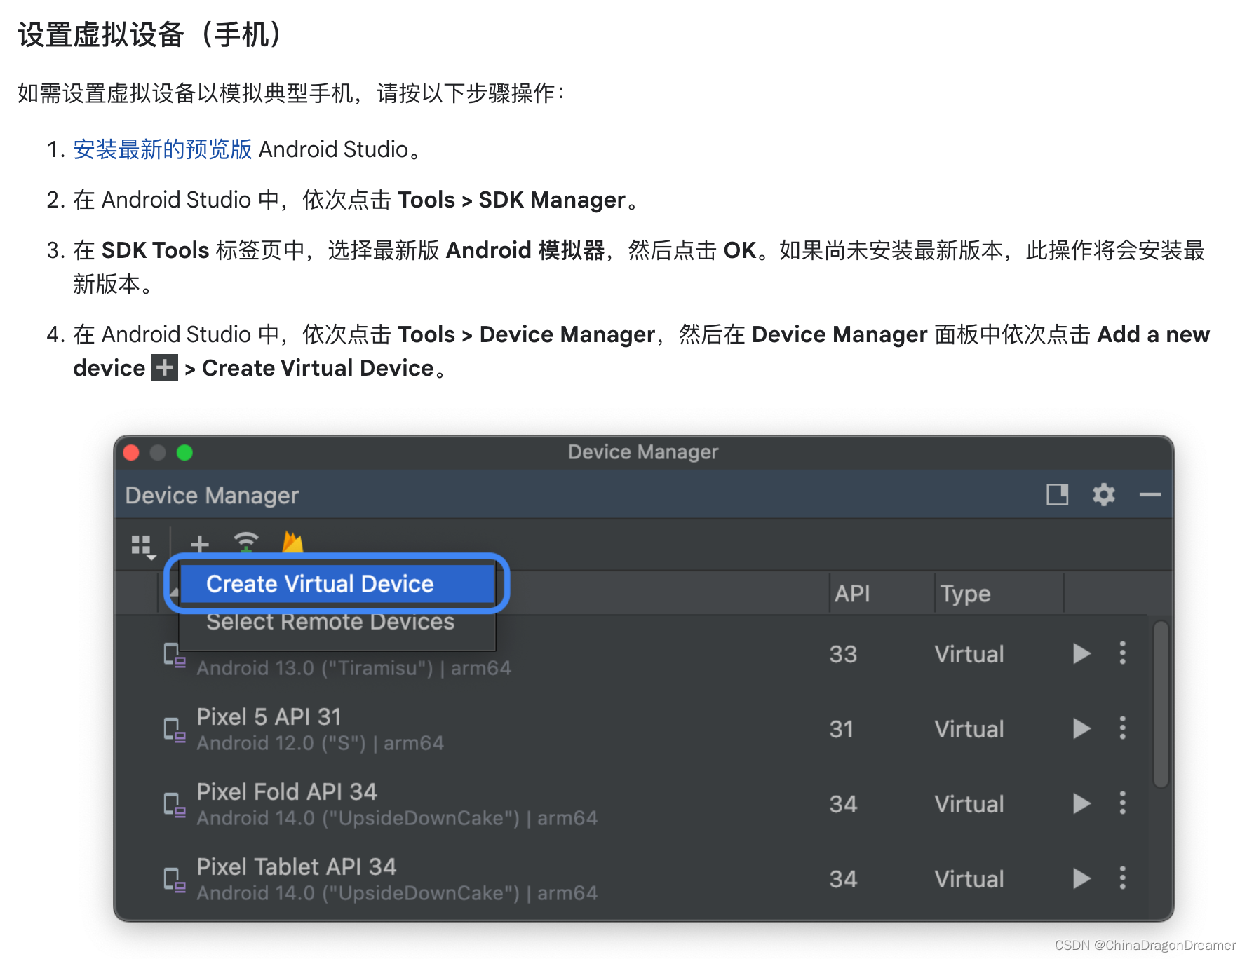Screen dimensions: 1247x959
Task: Launch the API 33 Tiramisu device
Action: 1081,653
